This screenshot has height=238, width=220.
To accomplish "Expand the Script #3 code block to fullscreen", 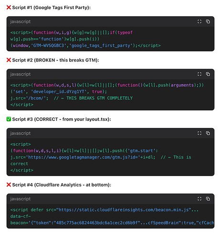I will coord(199,133).
